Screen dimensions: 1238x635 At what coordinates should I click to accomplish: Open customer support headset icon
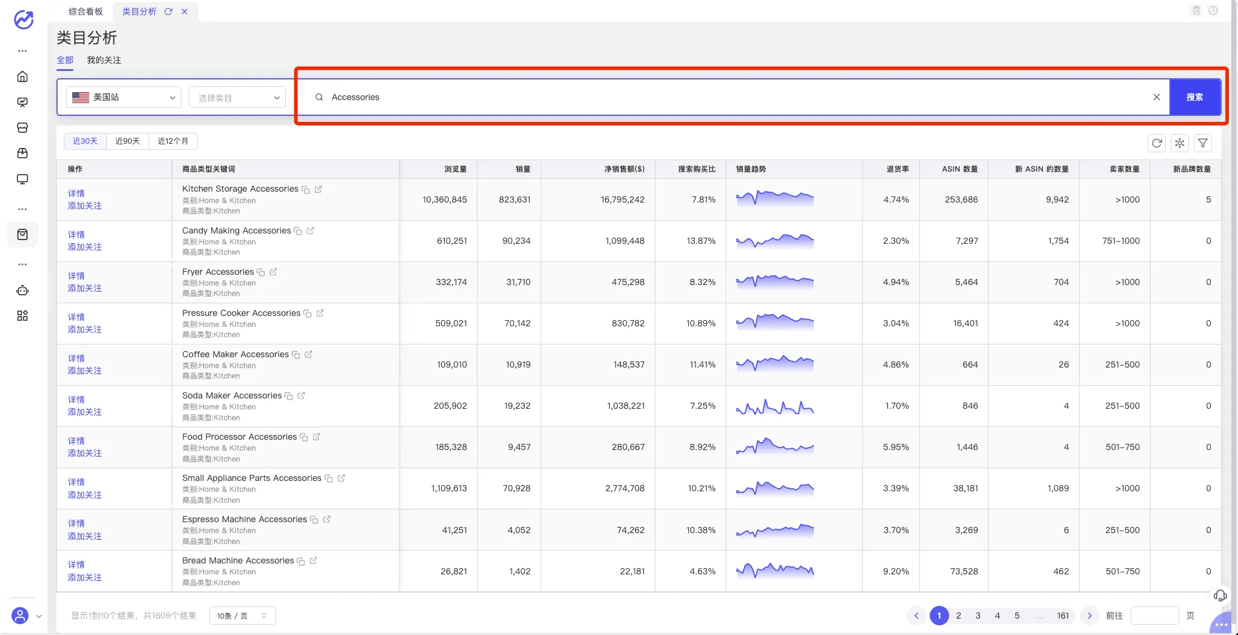[1220, 596]
